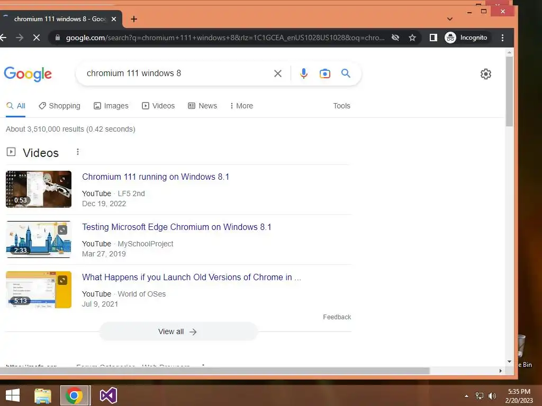Viewport: 542px width, 406px height.
Task: Switch to the Shopping tab
Action: [59, 106]
